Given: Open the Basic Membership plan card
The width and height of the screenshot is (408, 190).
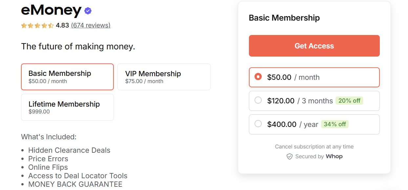Looking at the screenshot, I should (x=67, y=77).
